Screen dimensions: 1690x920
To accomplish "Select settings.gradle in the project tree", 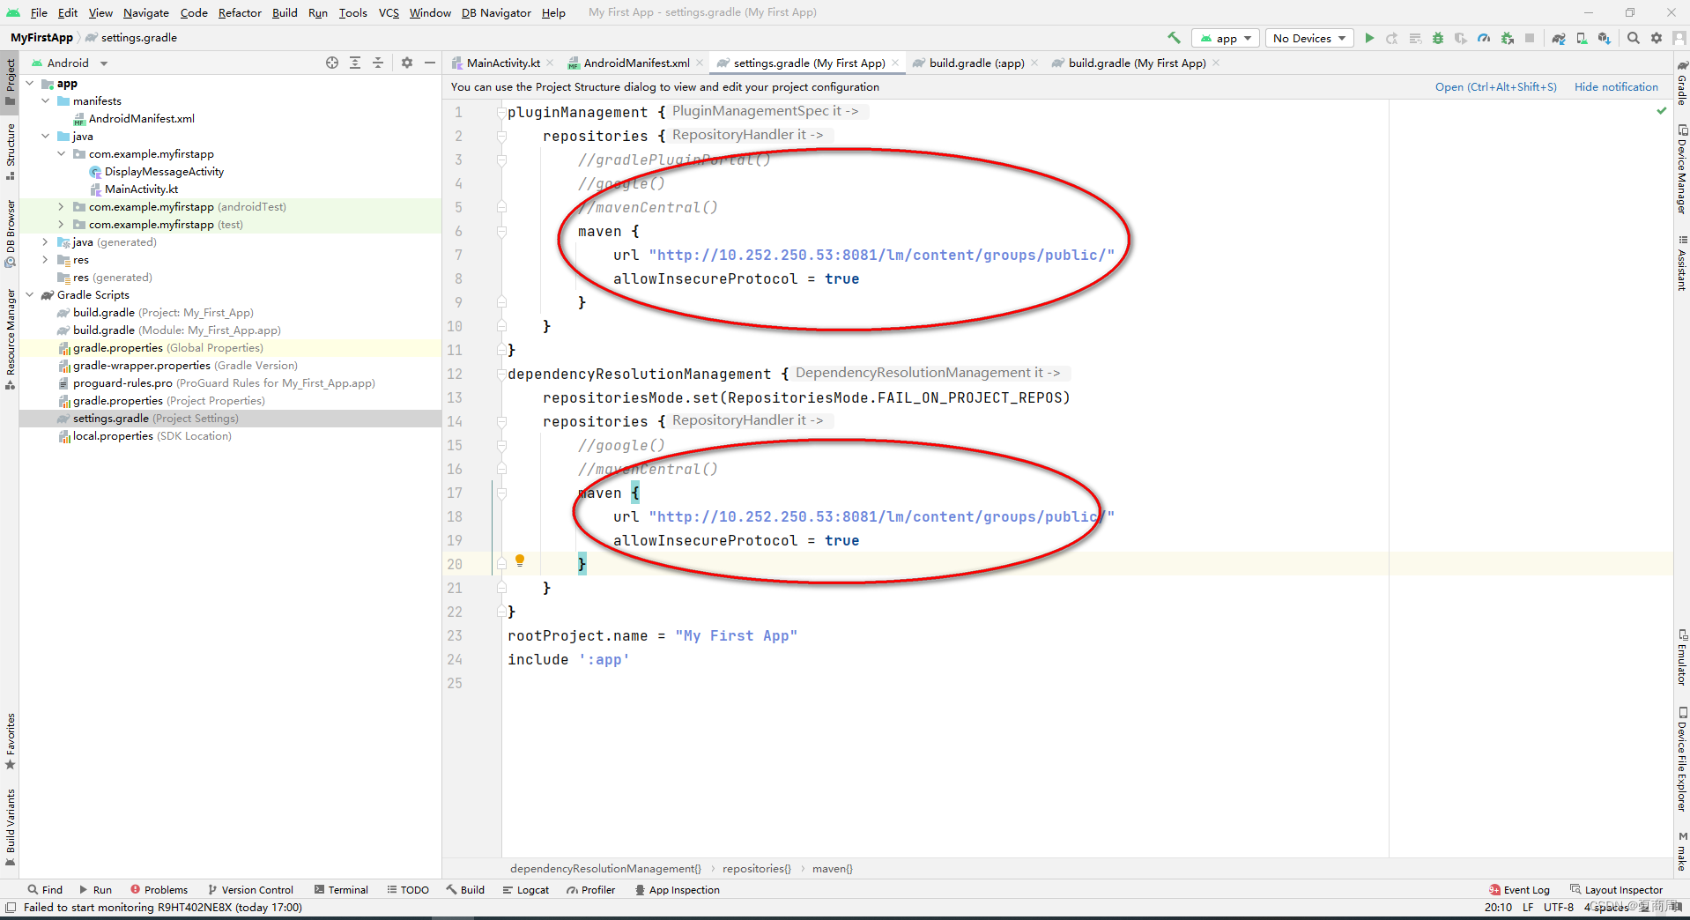I will (230, 419).
